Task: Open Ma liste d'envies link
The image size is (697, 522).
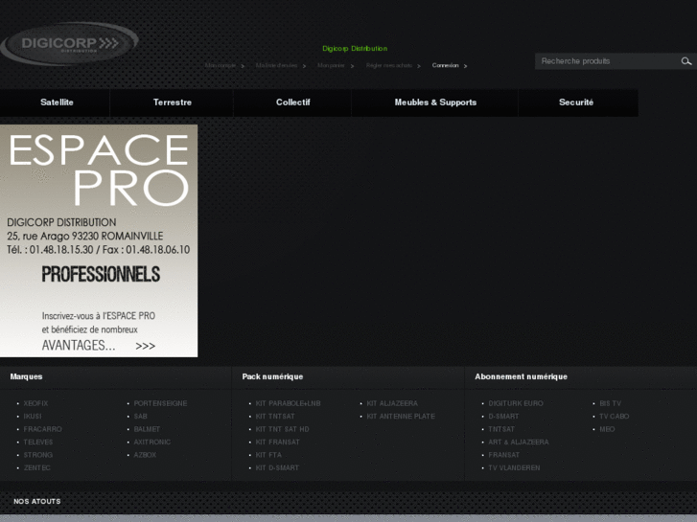Action: coord(276,65)
